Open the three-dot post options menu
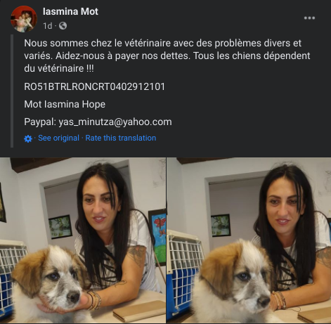331x324 pixels. tap(309, 18)
